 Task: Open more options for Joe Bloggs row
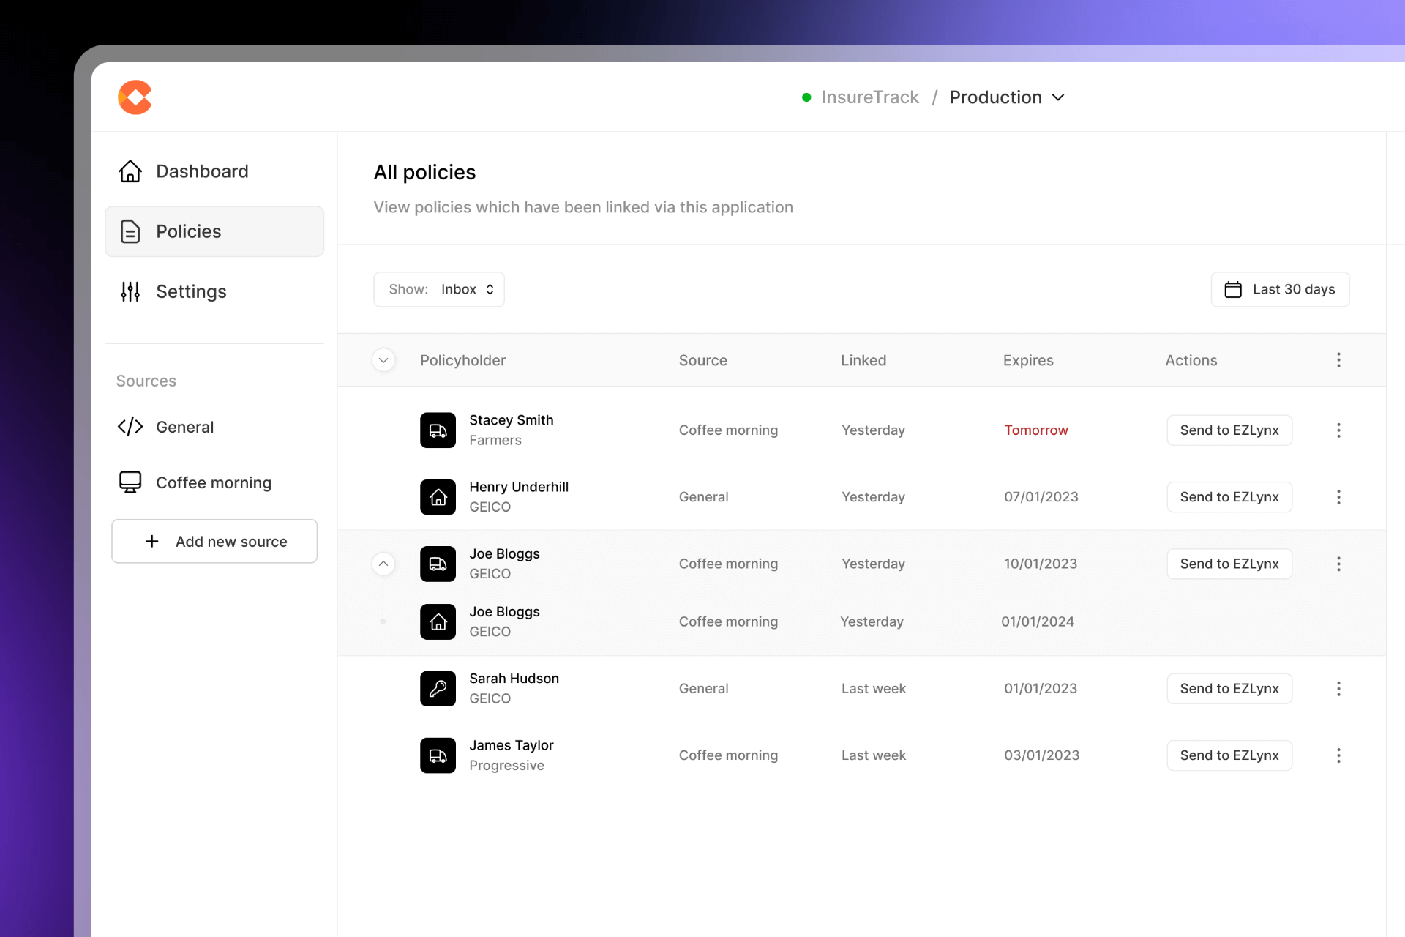coord(1338,564)
